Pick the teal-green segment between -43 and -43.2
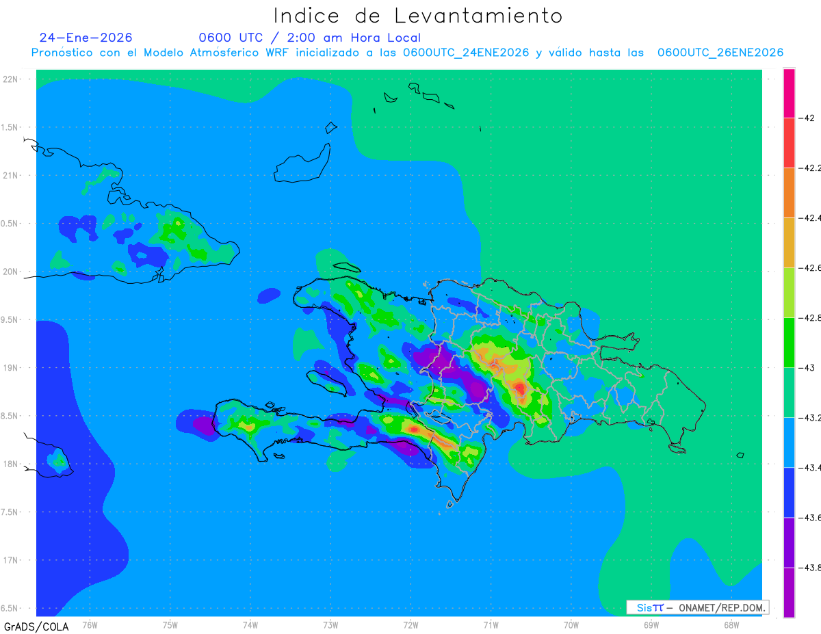This screenshot has height=634, width=821. 789,393
